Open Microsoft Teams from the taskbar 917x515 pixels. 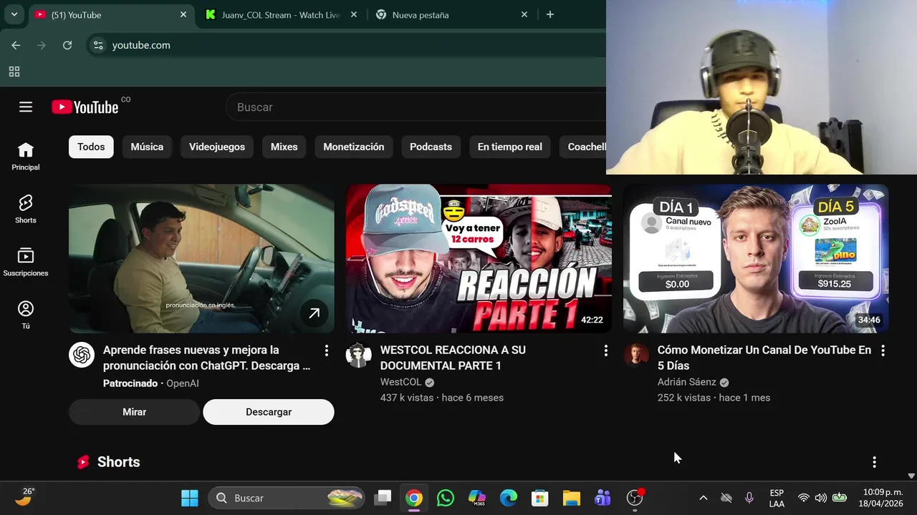coord(602,498)
